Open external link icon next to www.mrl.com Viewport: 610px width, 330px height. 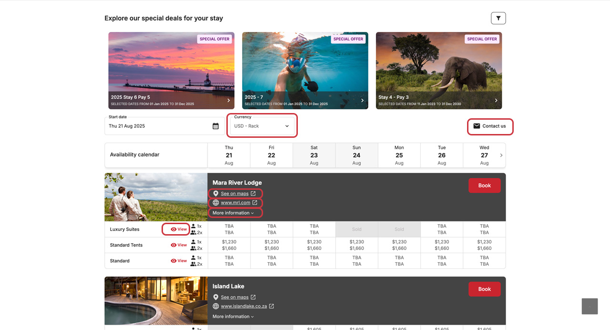coord(254,203)
